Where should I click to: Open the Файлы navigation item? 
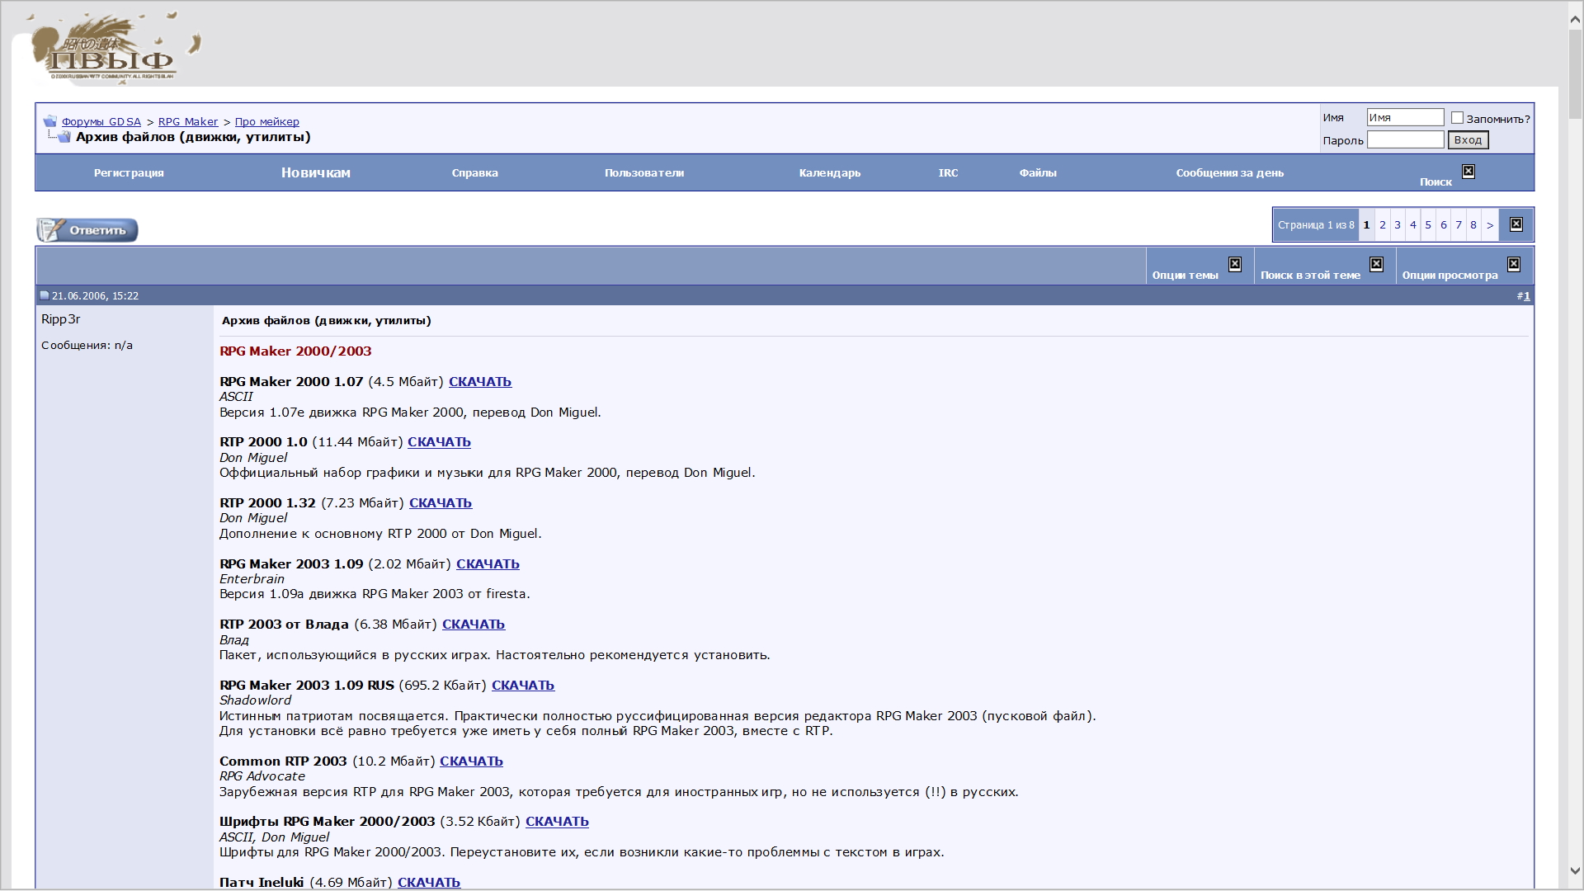(1037, 173)
